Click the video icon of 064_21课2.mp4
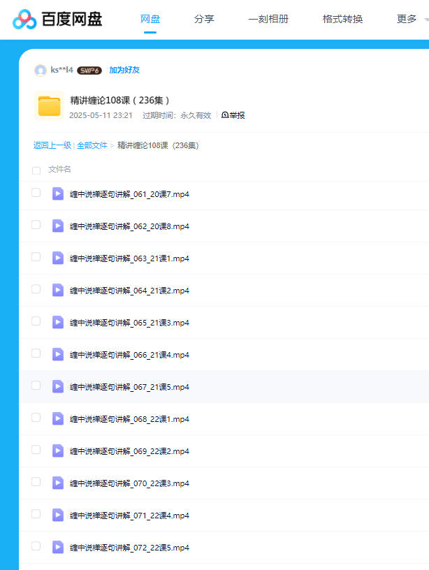 click(x=58, y=290)
